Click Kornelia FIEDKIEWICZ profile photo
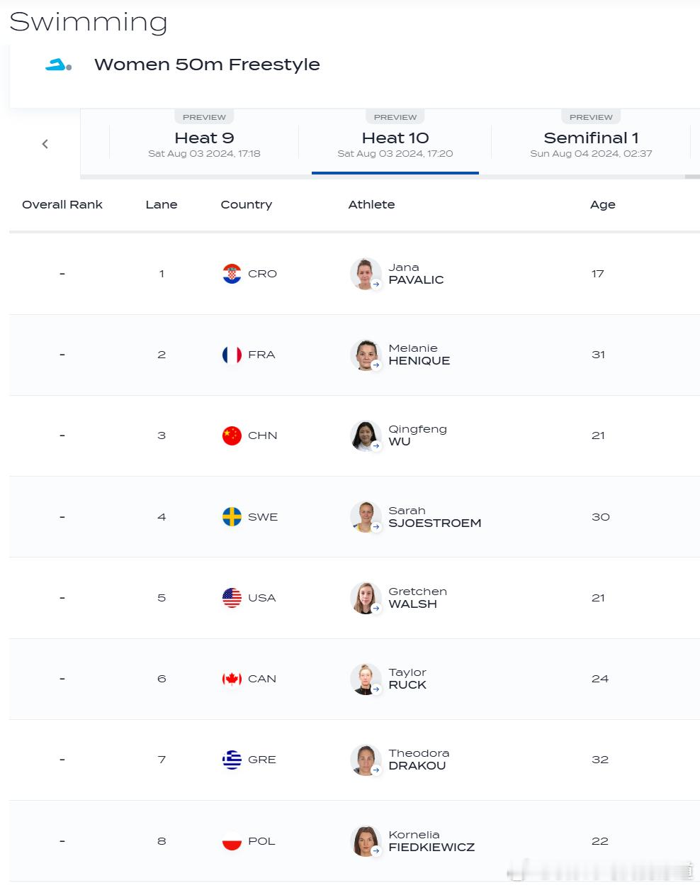 coord(366,841)
